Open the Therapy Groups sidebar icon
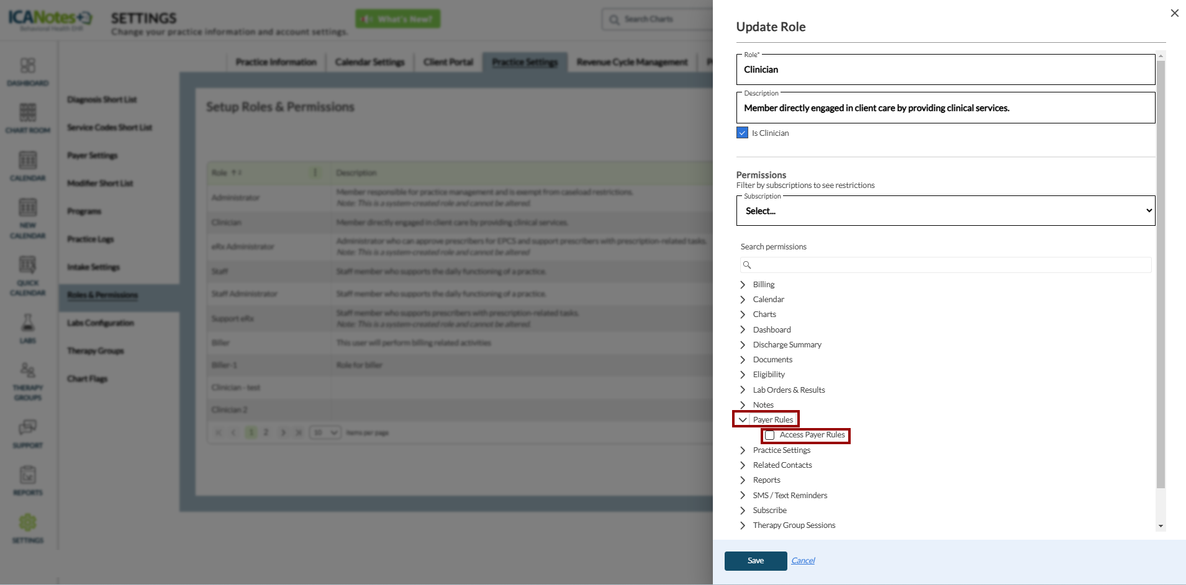The image size is (1186, 585). click(x=28, y=371)
